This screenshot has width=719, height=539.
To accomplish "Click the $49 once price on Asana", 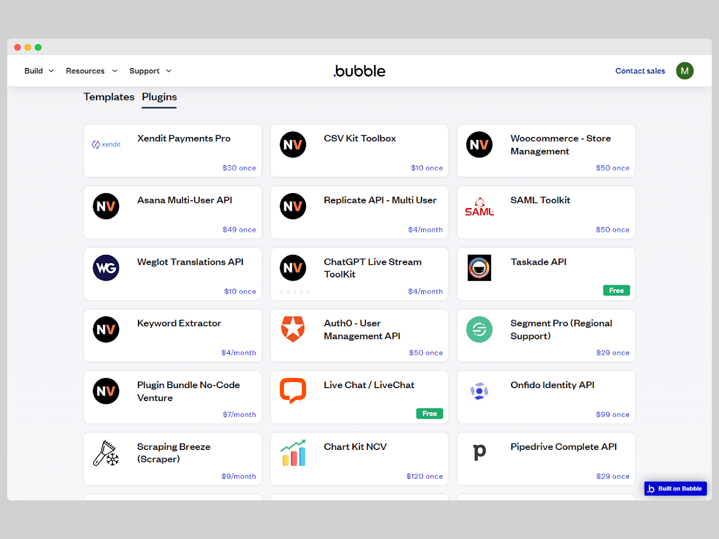I will pos(239,230).
